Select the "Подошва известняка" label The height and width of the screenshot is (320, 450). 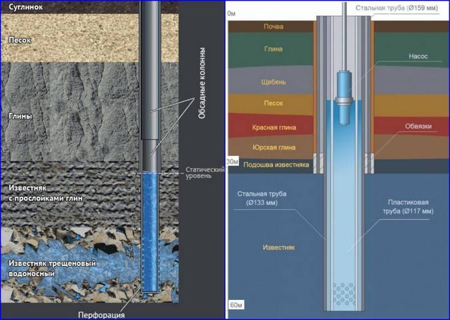(276, 165)
